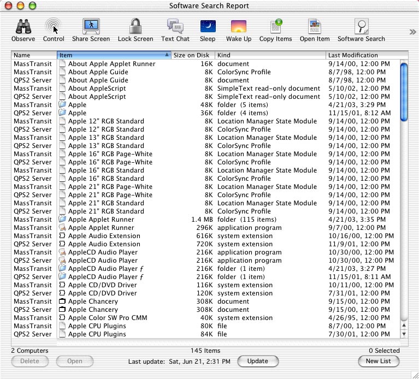419x379 pixels.
Task: Click the Apple Audio Extension icon, 616K
Action: (62, 235)
